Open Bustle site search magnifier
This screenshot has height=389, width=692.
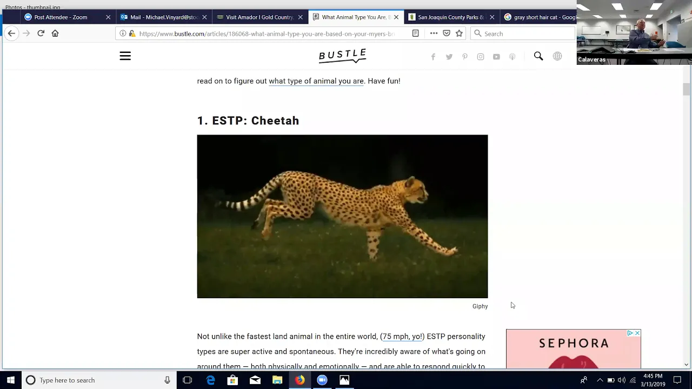[538, 56]
